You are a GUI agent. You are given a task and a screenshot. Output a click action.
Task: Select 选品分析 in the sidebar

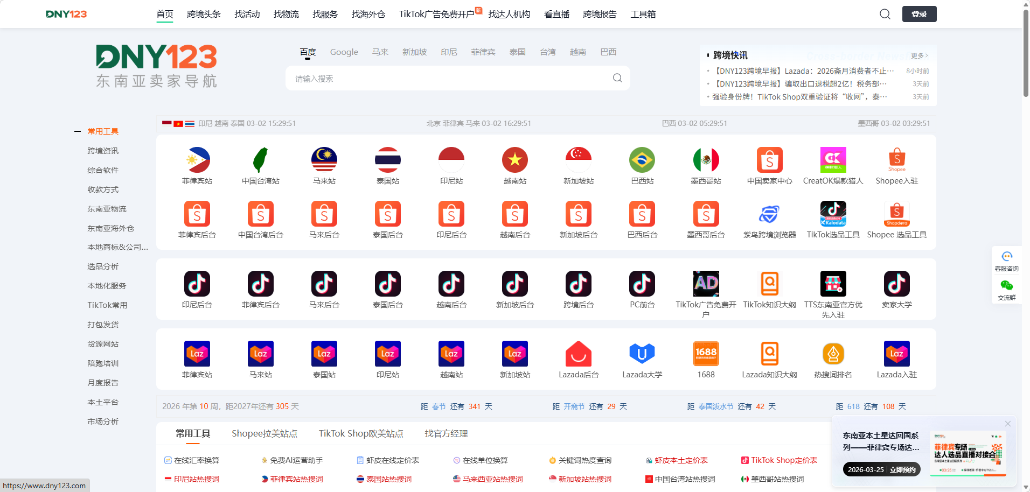(103, 266)
